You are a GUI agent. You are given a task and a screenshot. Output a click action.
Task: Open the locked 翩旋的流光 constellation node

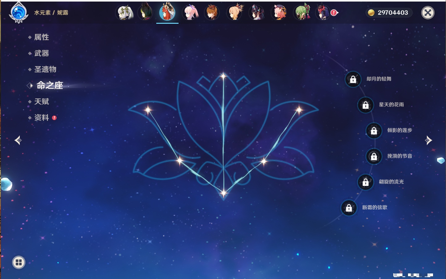(x=366, y=182)
